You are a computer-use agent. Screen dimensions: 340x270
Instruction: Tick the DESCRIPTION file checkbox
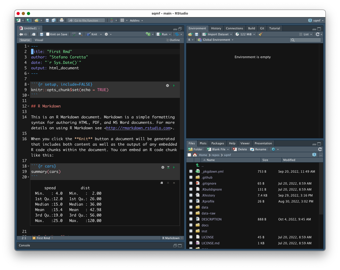(191, 219)
